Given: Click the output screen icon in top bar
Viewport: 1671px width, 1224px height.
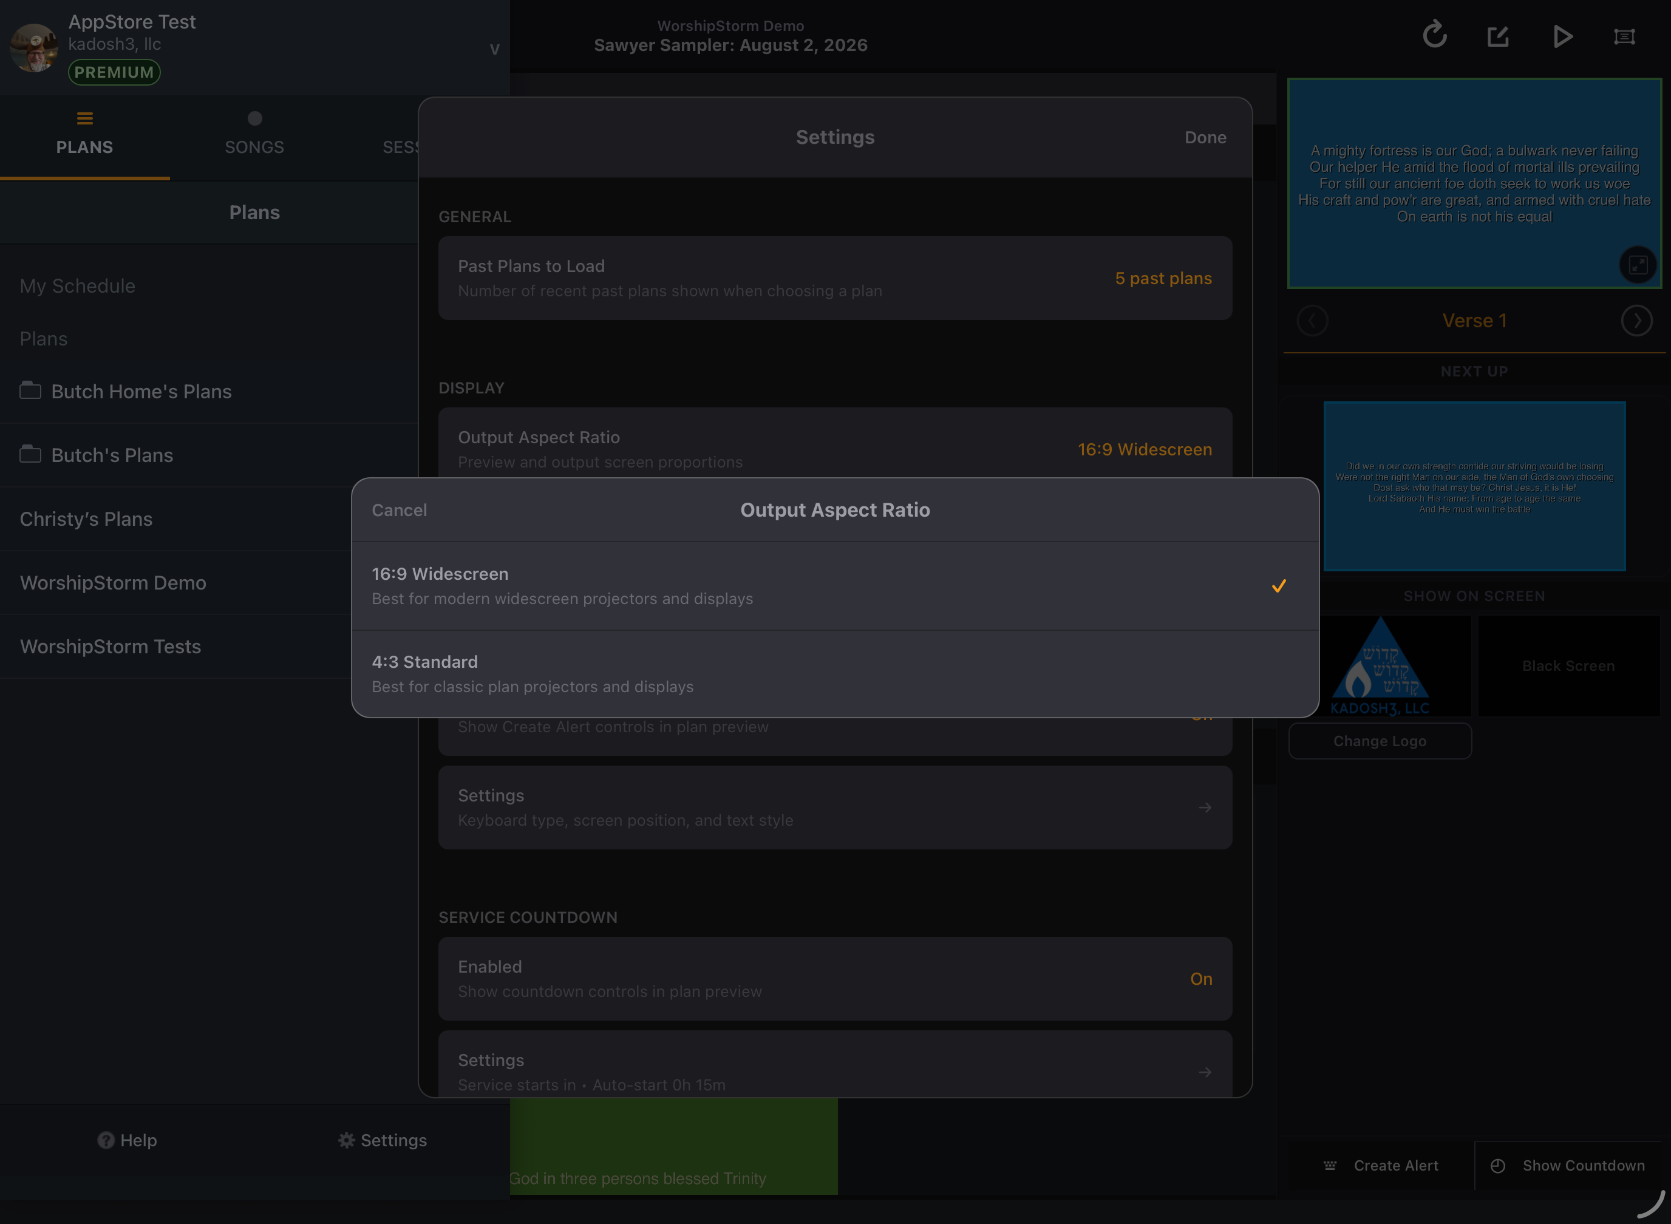Looking at the screenshot, I should pos(1624,36).
